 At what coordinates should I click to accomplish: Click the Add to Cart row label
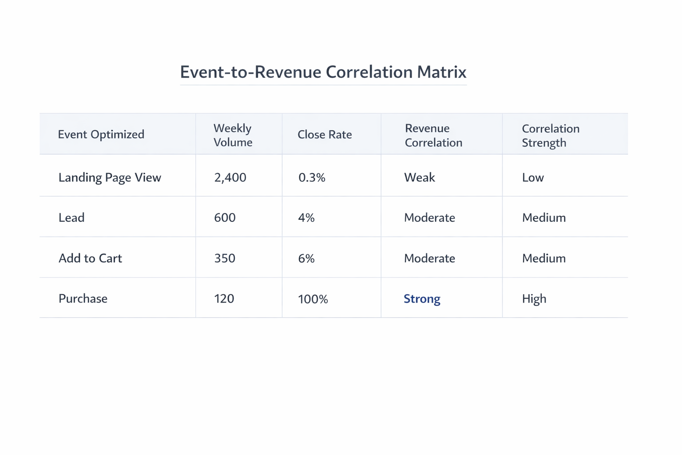tap(90, 258)
